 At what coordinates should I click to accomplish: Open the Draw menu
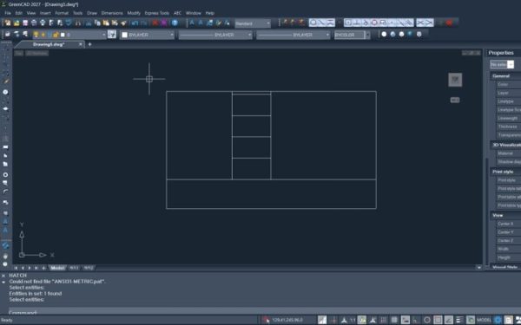click(92, 13)
